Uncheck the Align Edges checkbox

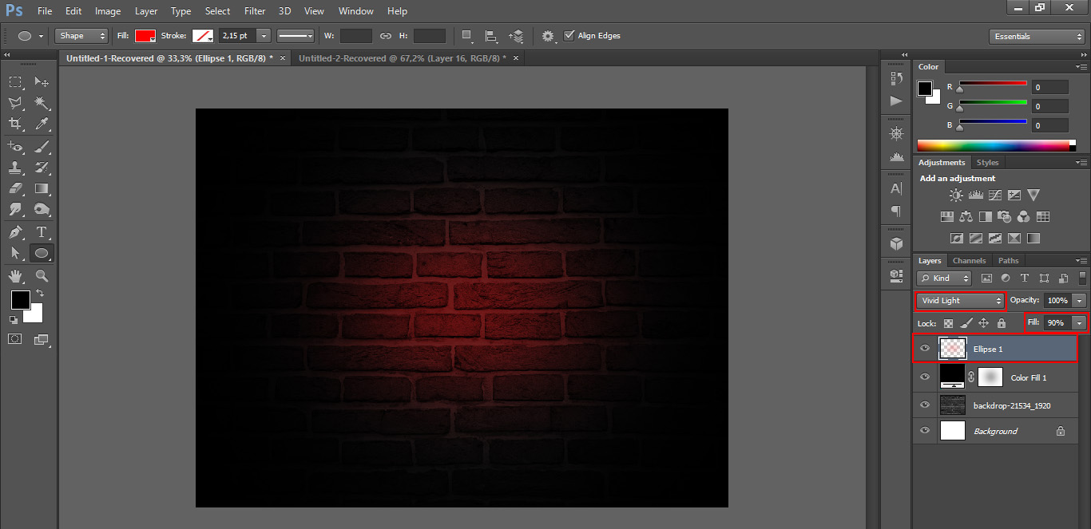tap(569, 36)
